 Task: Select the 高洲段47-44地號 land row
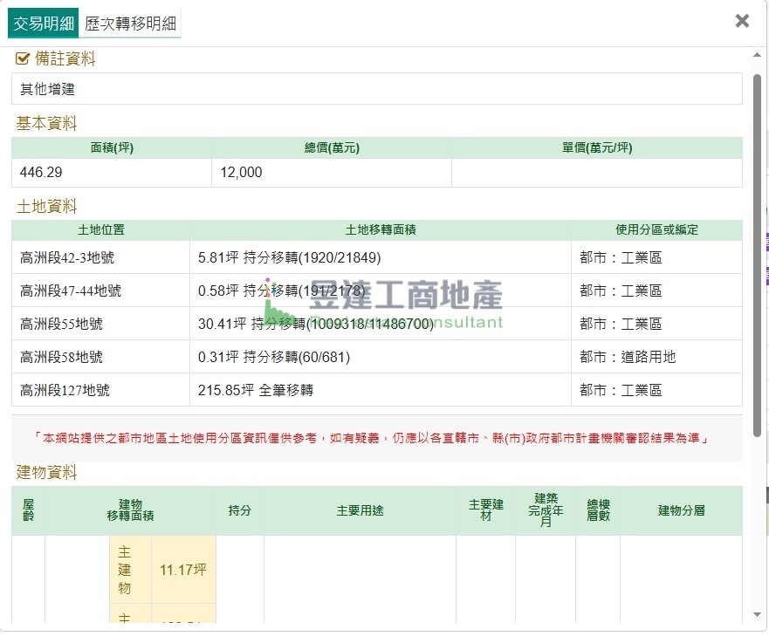pyautogui.click(x=100, y=291)
